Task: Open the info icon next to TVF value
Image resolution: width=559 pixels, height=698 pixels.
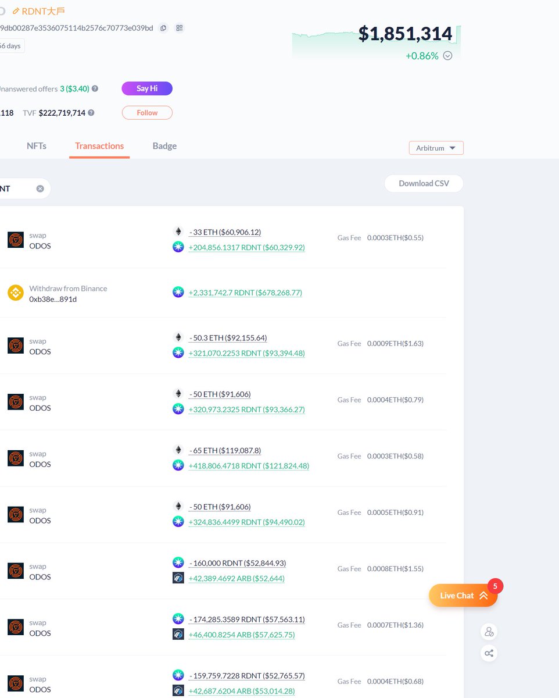Action: coord(91,113)
